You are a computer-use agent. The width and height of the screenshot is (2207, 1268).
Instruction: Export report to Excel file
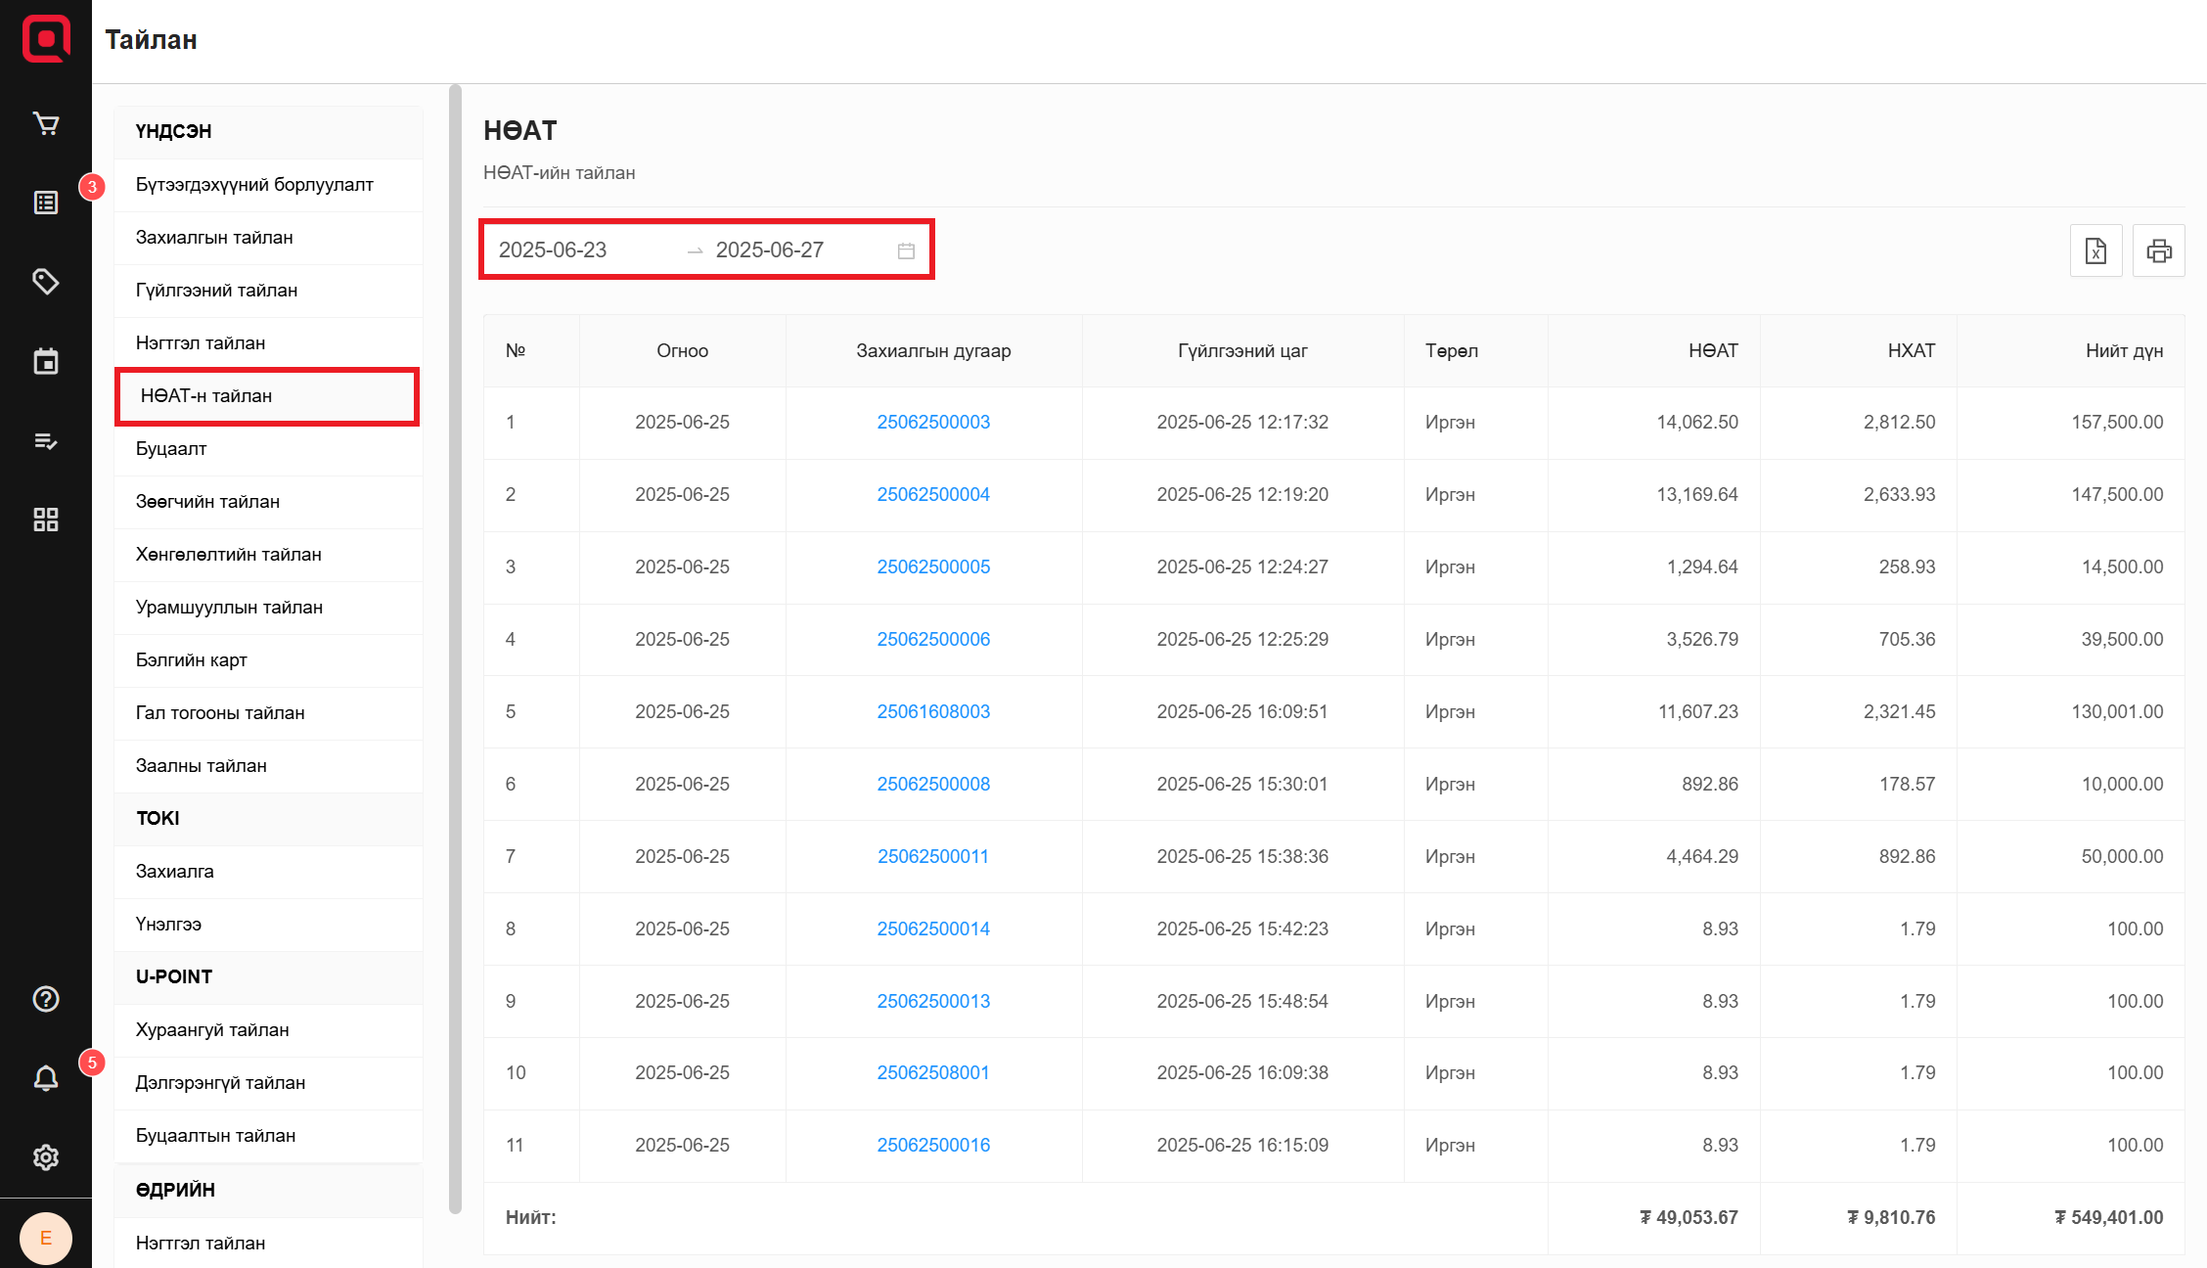tap(2095, 251)
